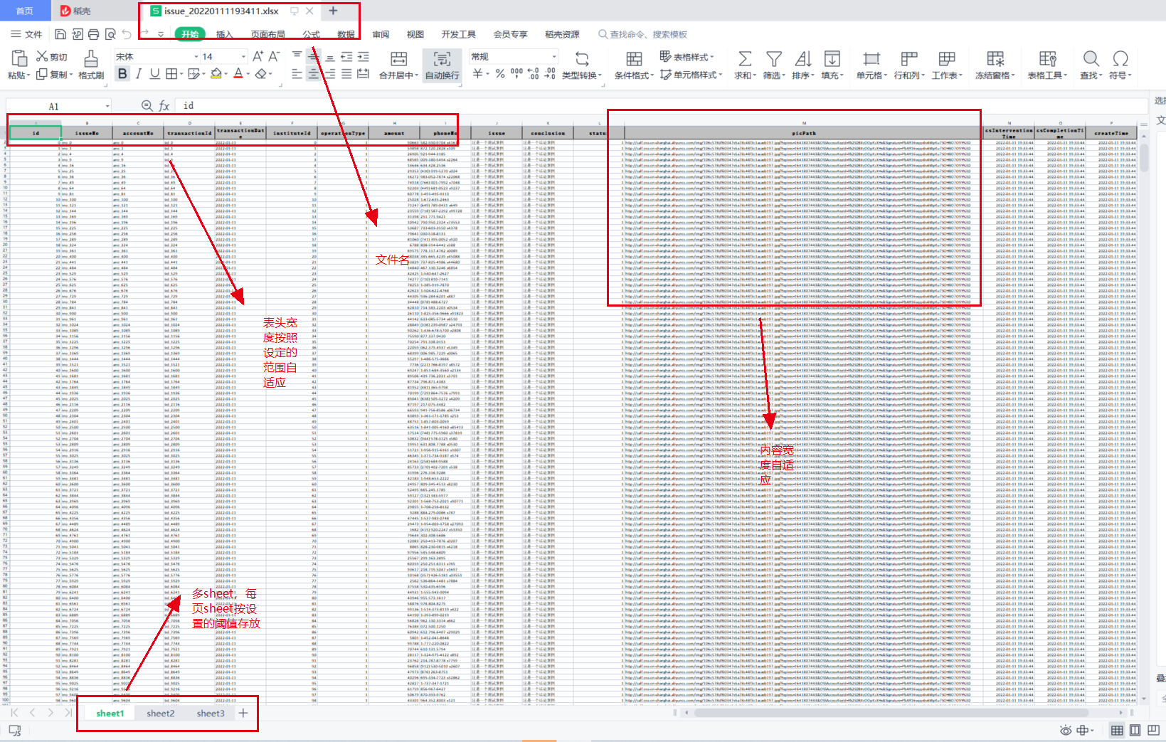Click the formula bar showing id
The width and height of the screenshot is (1166, 742).
click(662, 106)
